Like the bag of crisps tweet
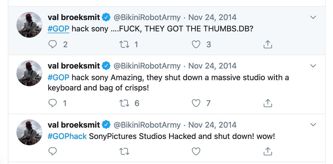333x164 pixels. pyautogui.click(x=196, y=103)
